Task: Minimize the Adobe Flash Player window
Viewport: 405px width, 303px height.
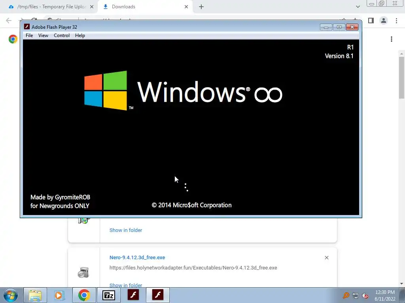Action: 326,27
